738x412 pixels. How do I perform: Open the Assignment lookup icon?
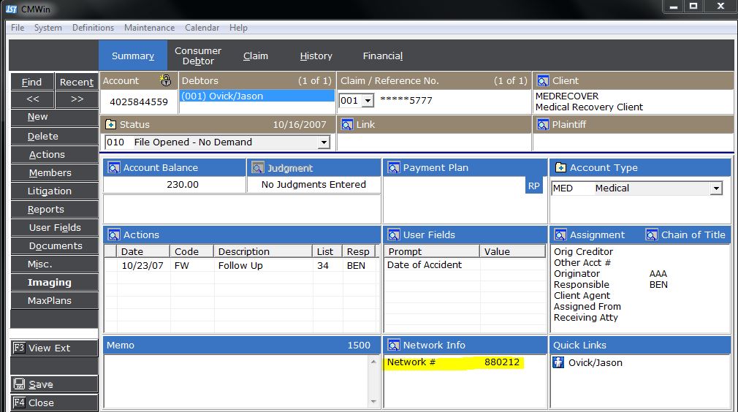point(560,234)
